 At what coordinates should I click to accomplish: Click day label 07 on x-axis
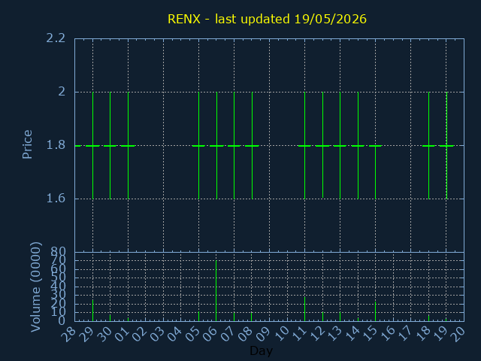[227, 334]
